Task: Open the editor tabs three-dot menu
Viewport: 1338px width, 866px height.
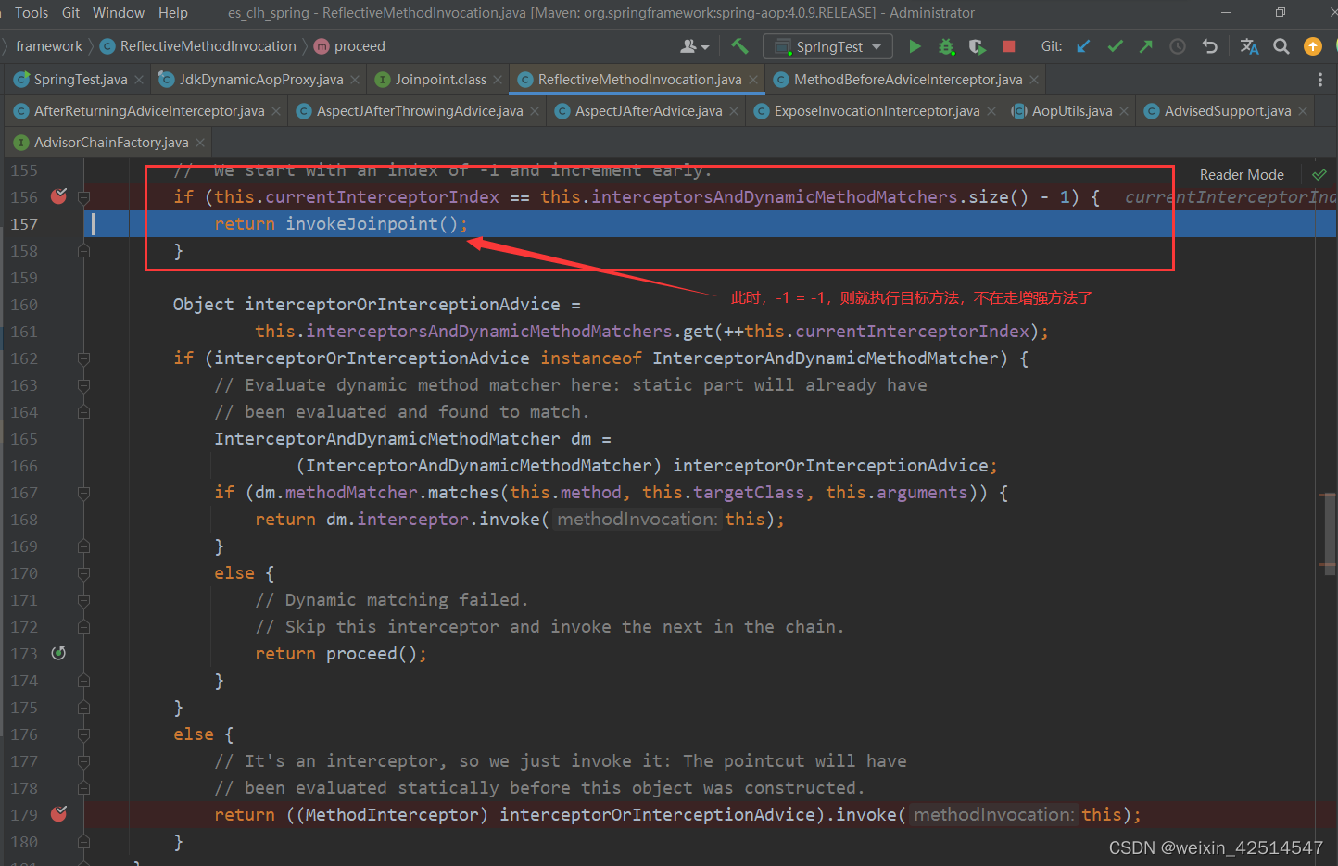Action: (x=1320, y=80)
